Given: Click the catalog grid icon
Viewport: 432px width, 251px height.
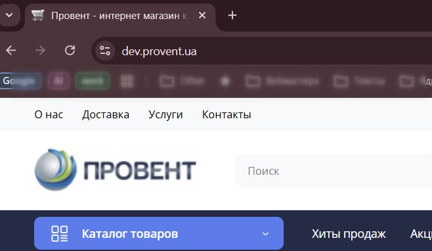Looking at the screenshot, I should (x=59, y=234).
